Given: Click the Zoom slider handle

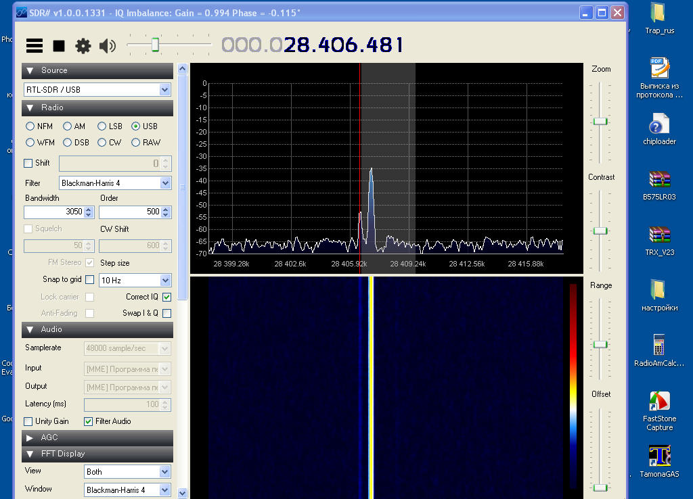Looking at the screenshot, I should (x=600, y=121).
